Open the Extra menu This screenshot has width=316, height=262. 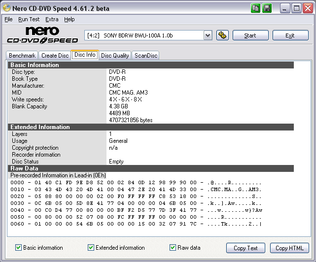click(x=52, y=19)
